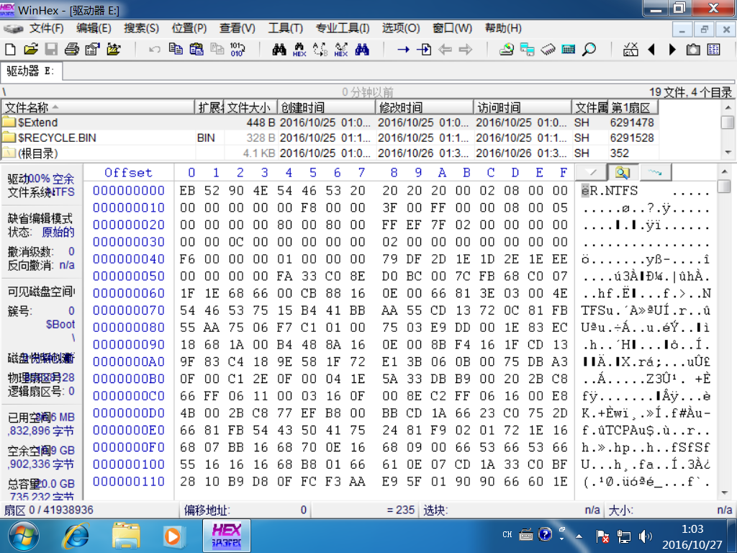The width and height of the screenshot is (737, 553).
Task: Open the properties toolbar icon
Action: click(93, 50)
